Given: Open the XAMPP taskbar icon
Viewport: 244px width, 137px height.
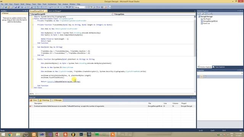Looking at the screenshot, I should pos(34,134).
